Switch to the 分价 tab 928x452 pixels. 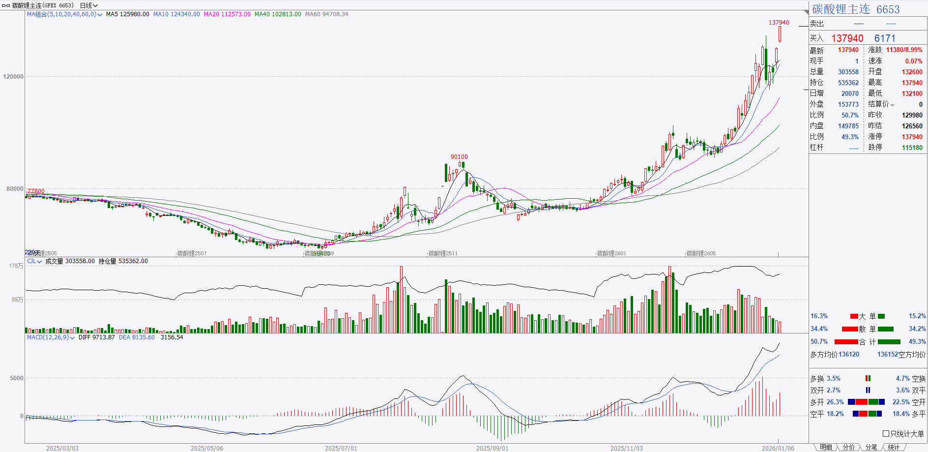848,447
